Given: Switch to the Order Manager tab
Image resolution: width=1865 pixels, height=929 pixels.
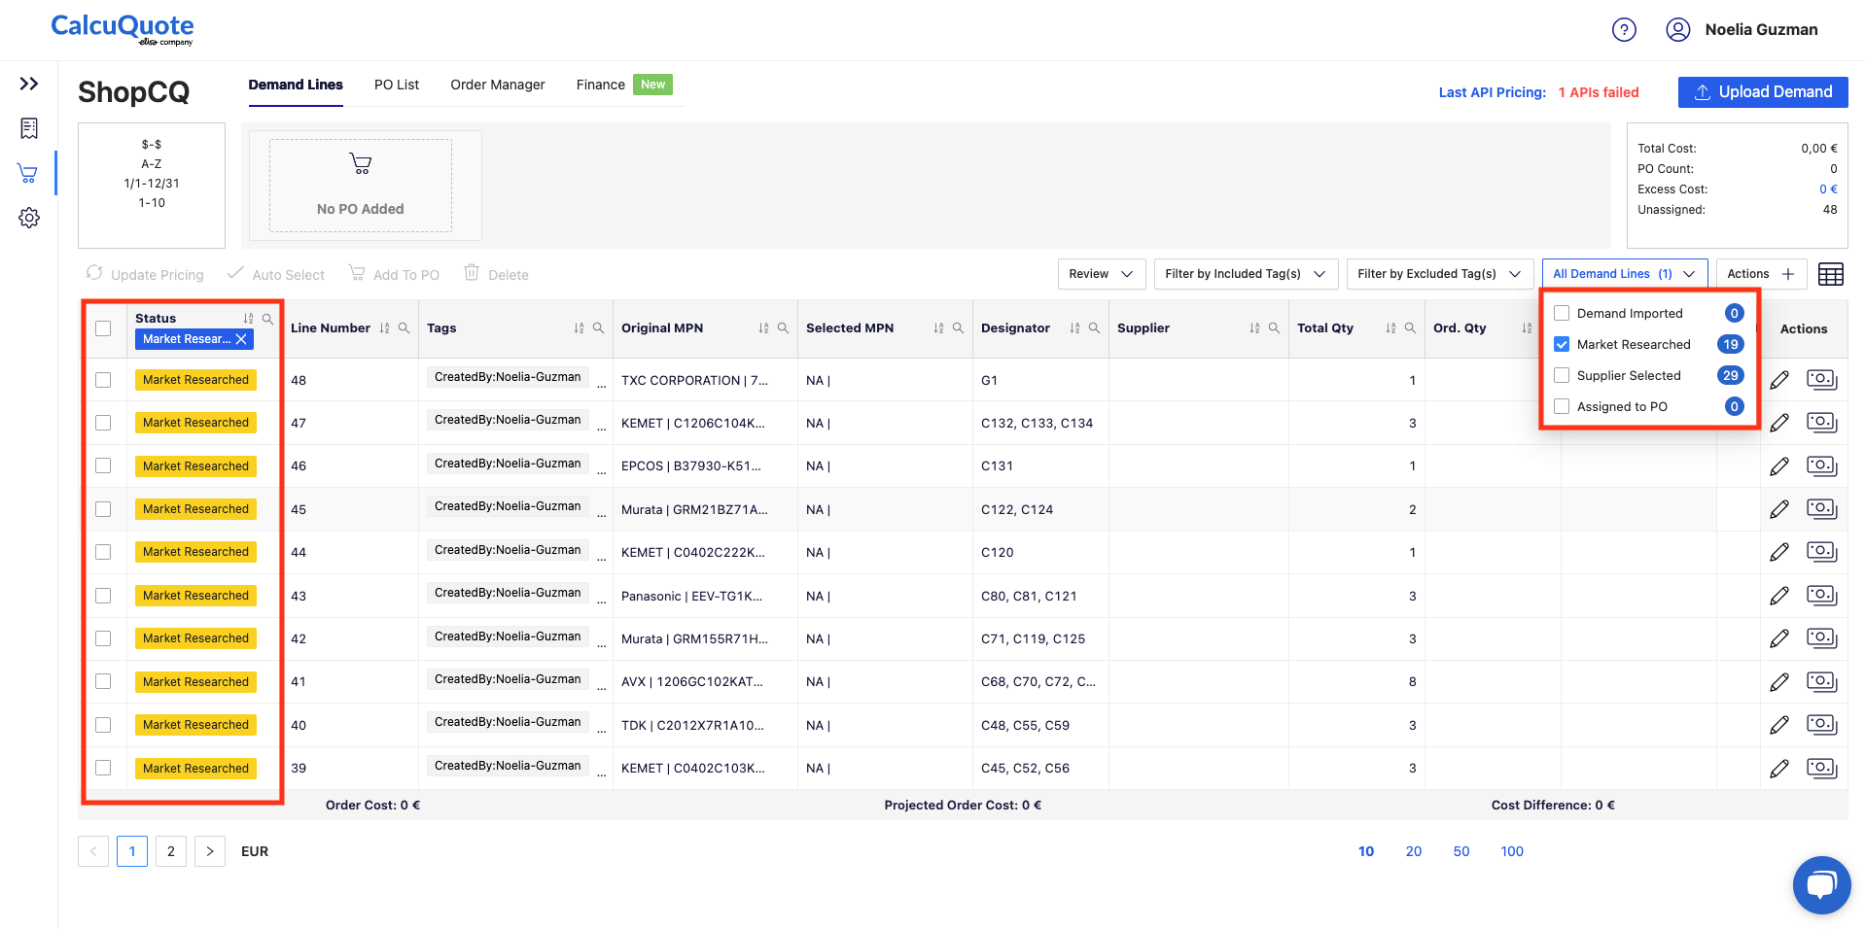Looking at the screenshot, I should pyautogui.click(x=498, y=85).
